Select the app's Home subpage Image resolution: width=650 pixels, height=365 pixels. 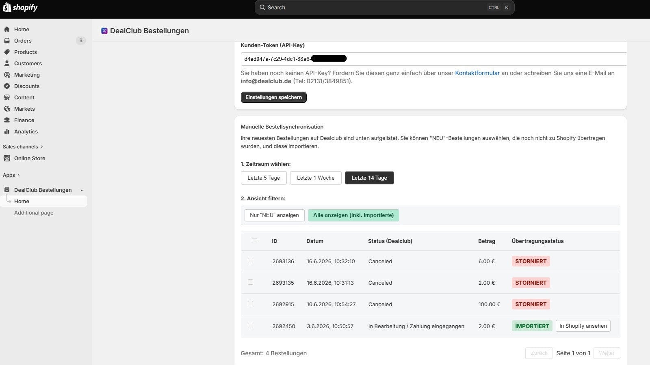(x=44, y=201)
